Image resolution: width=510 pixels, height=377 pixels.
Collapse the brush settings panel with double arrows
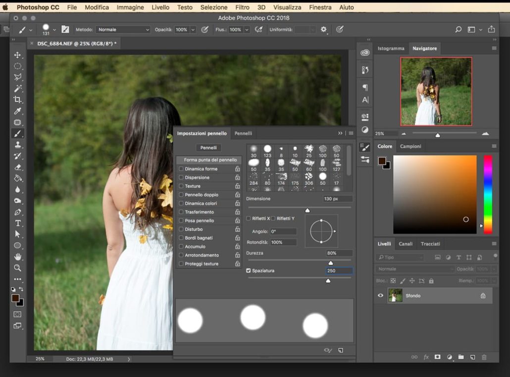point(340,133)
